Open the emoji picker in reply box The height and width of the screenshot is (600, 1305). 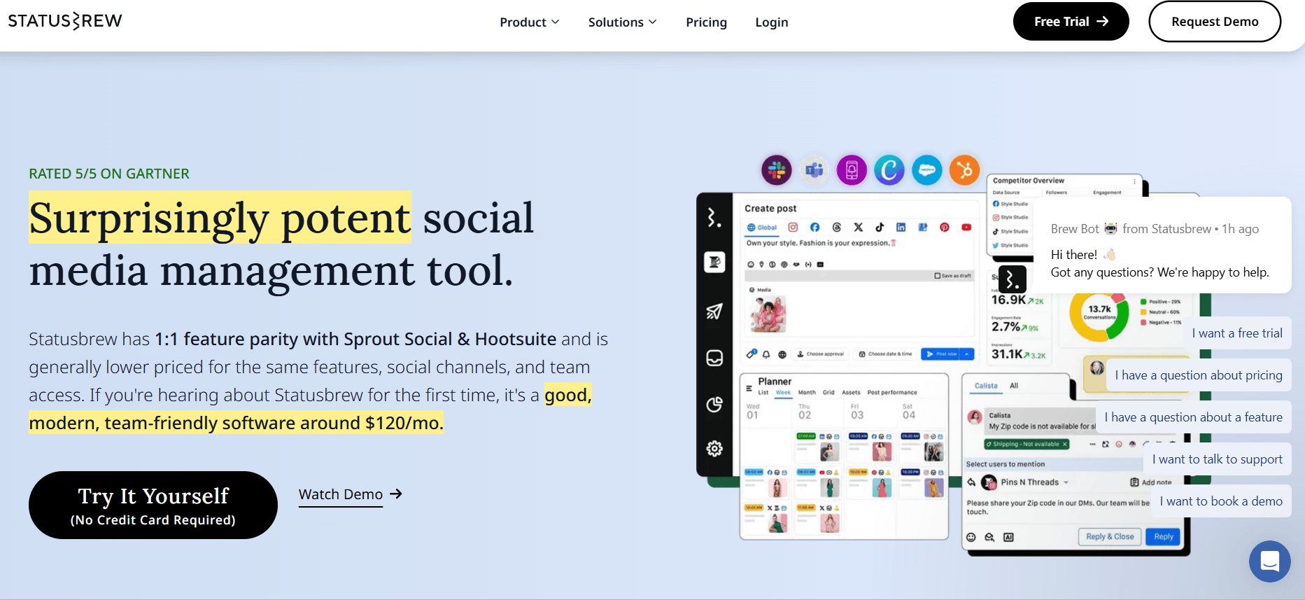(x=971, y=538)
